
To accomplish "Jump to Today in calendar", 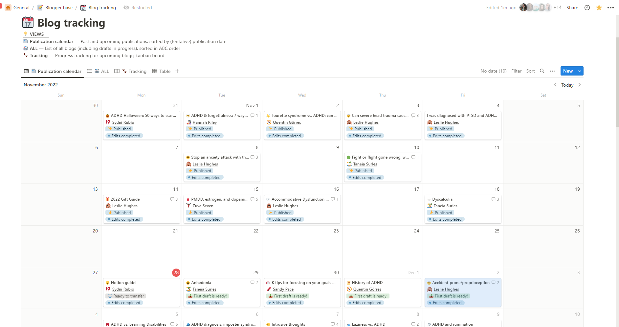I will click(x=567, y=85).
